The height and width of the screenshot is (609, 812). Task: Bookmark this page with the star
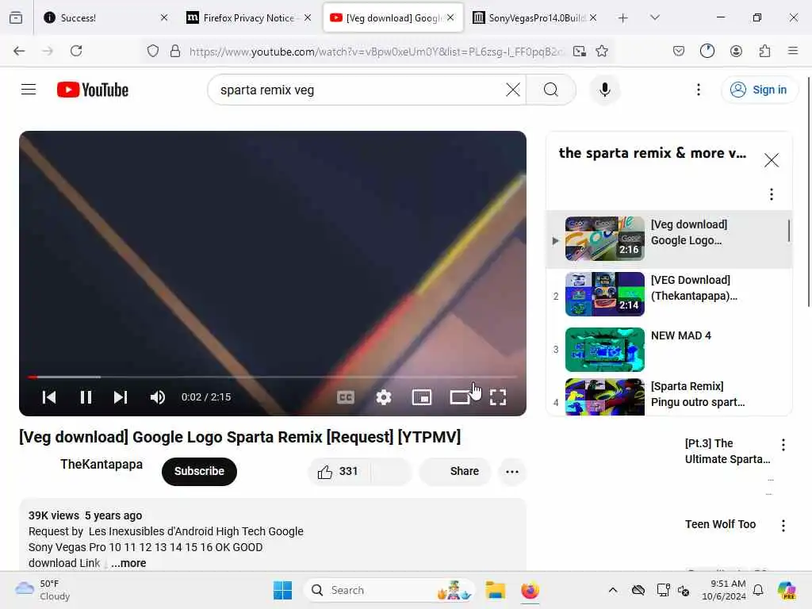pyautogui.click(x=601, y=51)
